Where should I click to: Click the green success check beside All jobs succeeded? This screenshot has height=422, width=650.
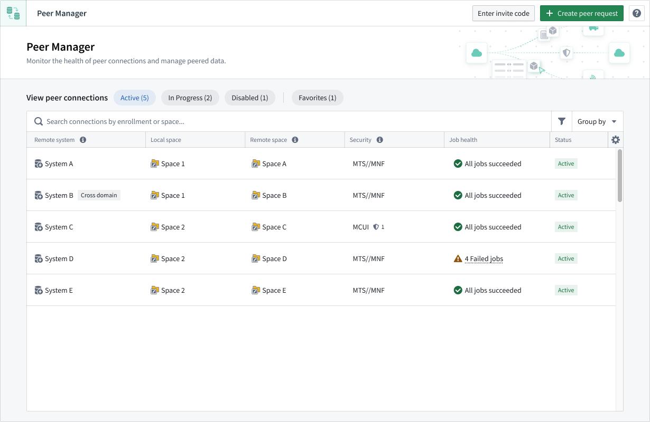[x=458, y=164]
